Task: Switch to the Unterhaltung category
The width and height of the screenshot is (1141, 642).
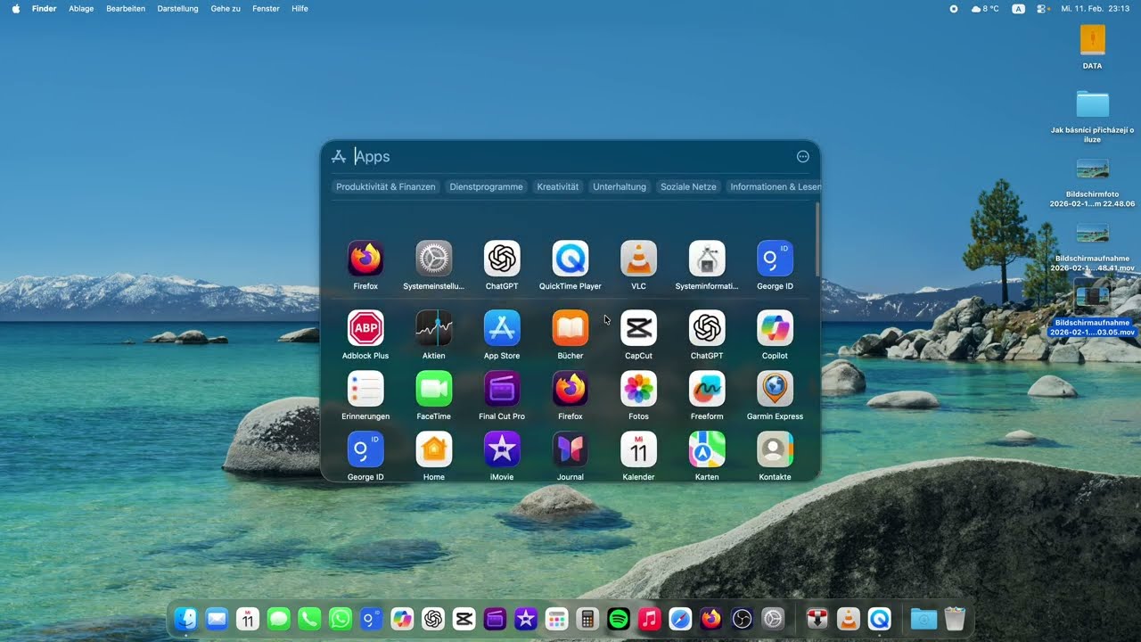Action: click(x=620, y=187)
